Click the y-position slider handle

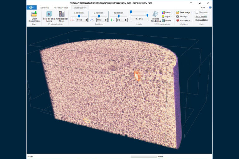[99, 16]
